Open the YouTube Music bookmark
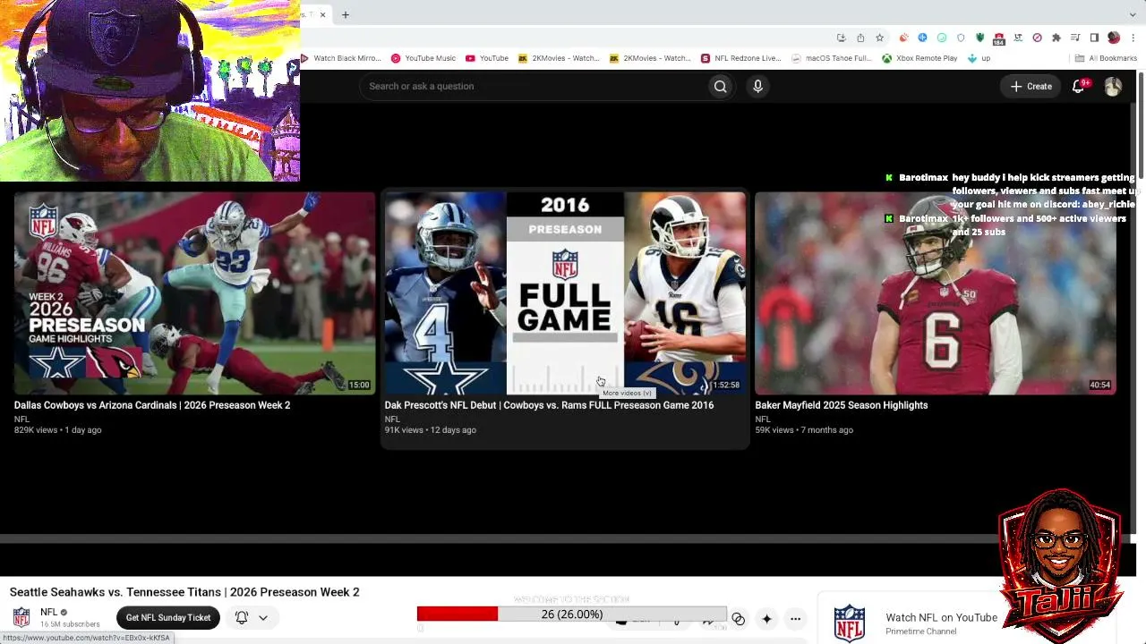Image resolution: width=1146 pixels, height=644 pixels. coord(423,58)
